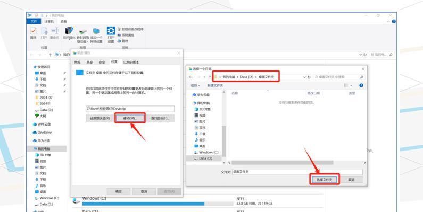Click 取消 in properties dialog
The height and width of the screenshot is (212, 423).
144,191
